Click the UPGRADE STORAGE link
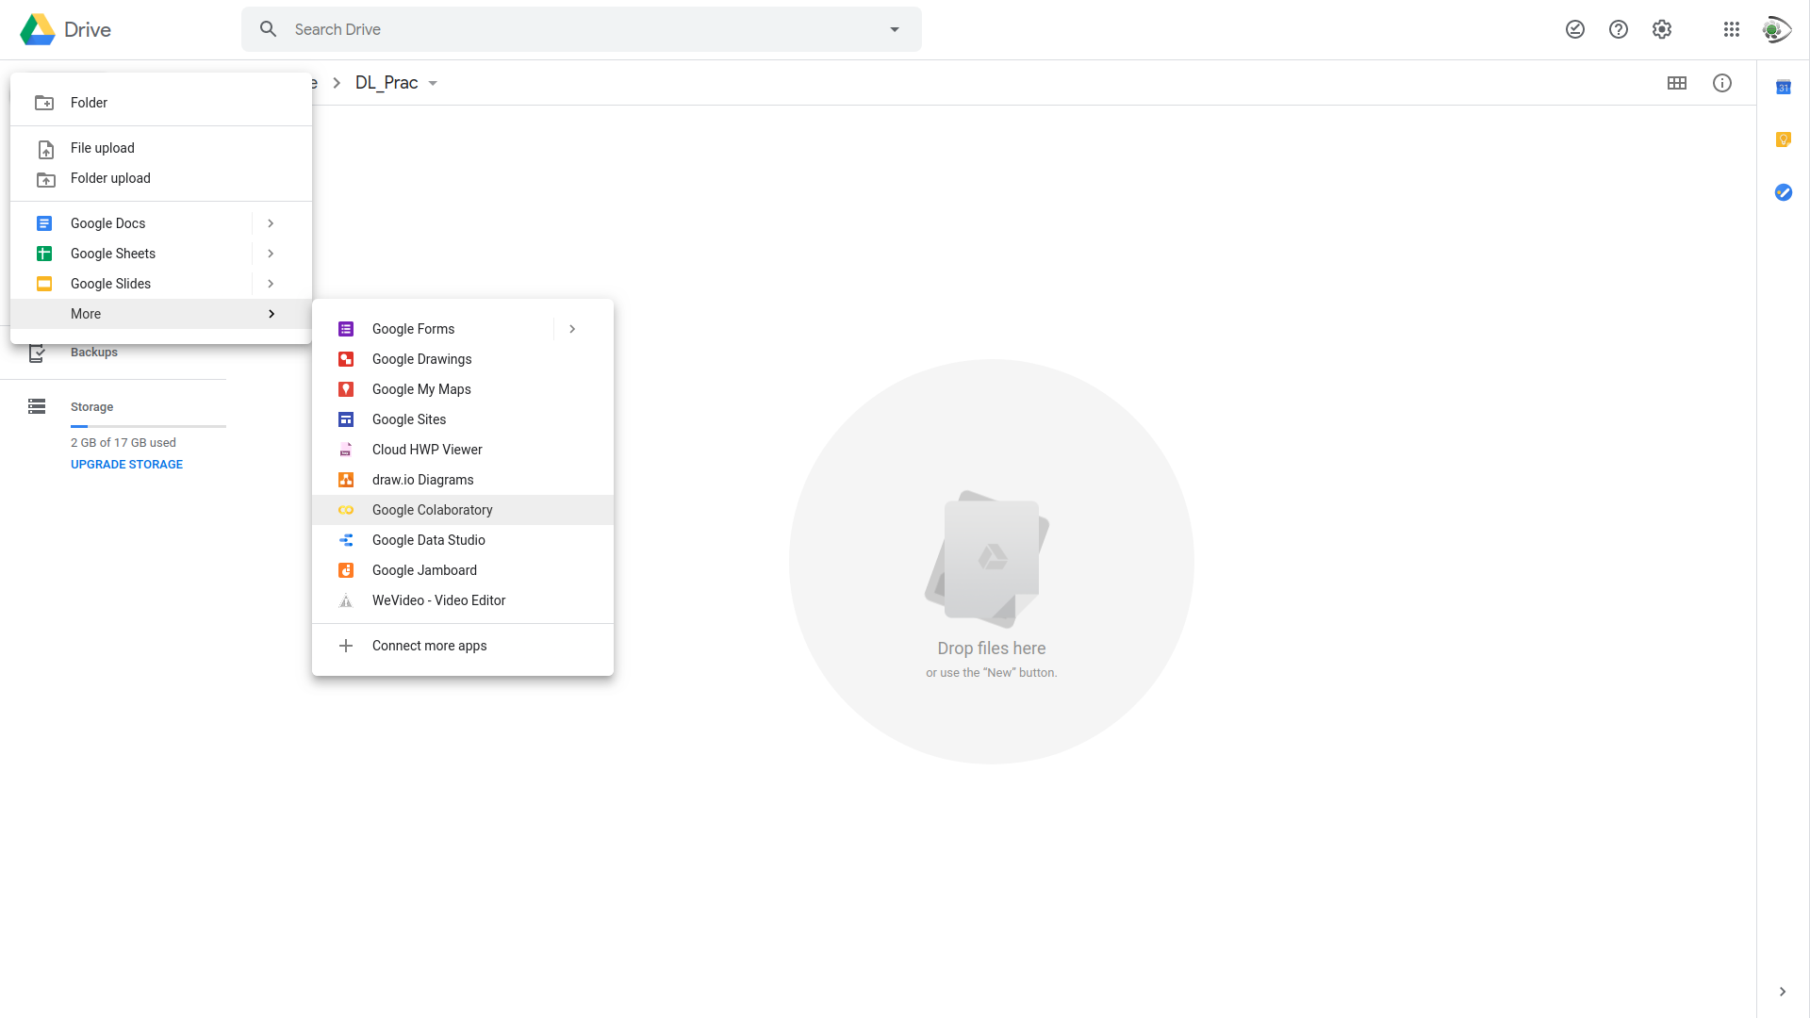Screen dimensions: 1810x1018 tap(126, 465)
